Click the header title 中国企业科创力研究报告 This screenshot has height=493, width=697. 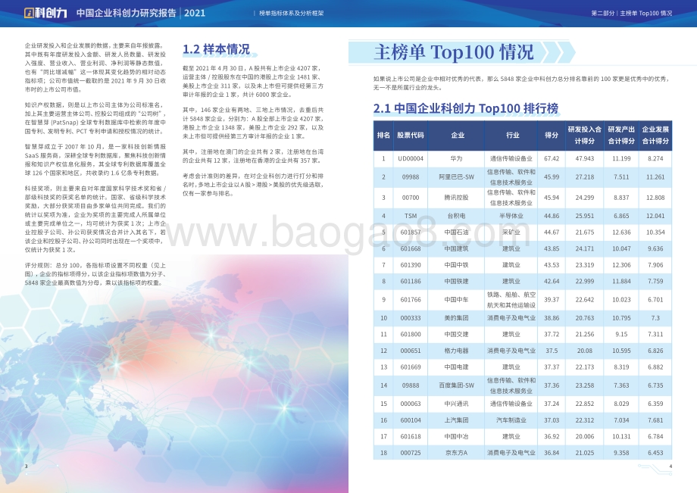coord(127,13)
